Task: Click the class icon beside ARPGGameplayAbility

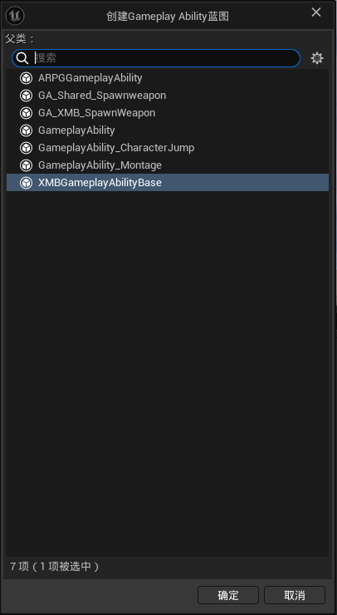Action: tap(27, 78)
